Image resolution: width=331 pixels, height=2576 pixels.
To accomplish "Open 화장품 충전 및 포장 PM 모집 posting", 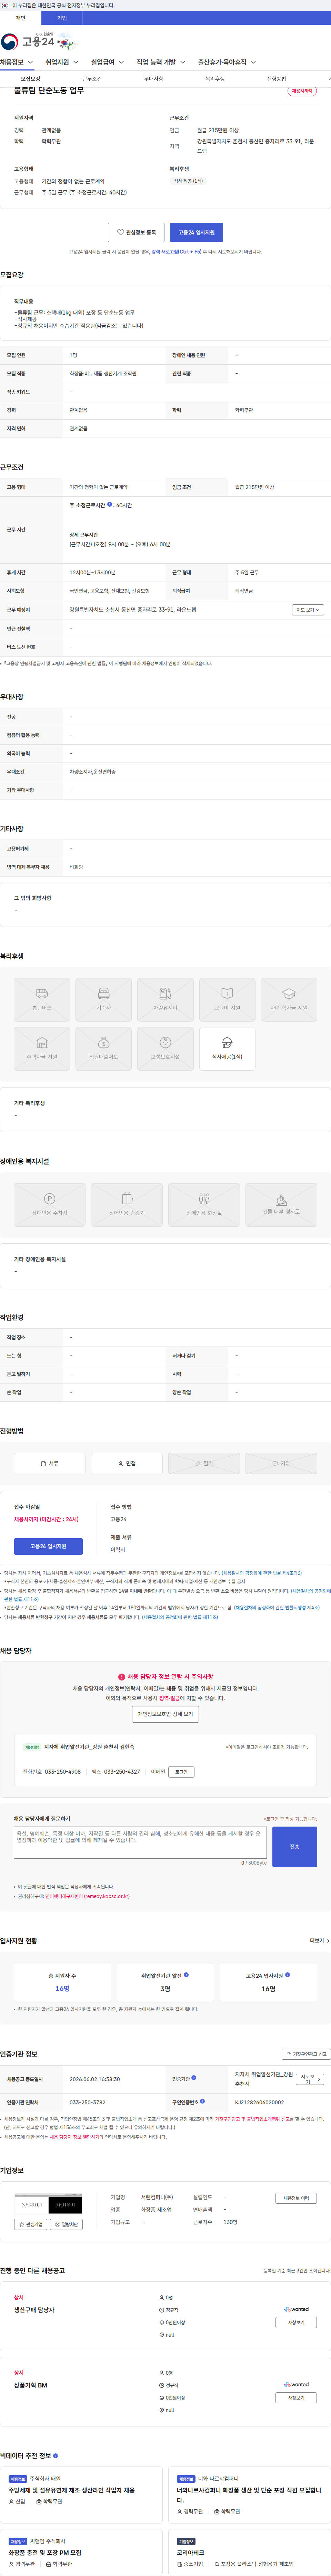I will tap(45, 2553).
